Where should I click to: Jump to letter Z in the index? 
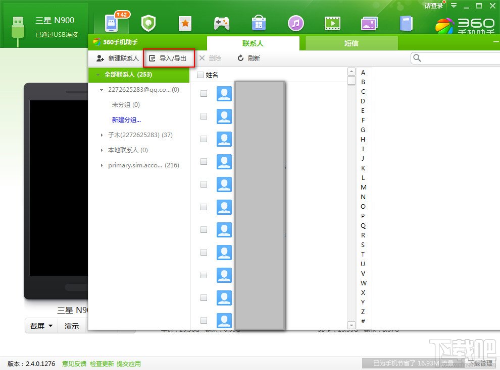[363, 312]
